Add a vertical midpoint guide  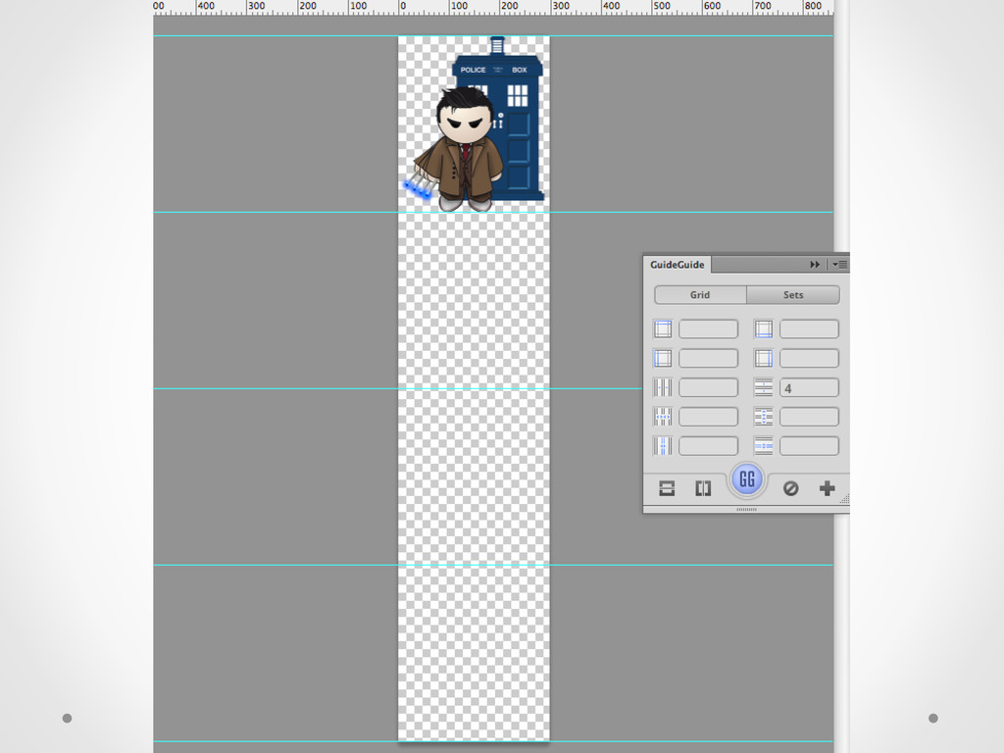703,488
